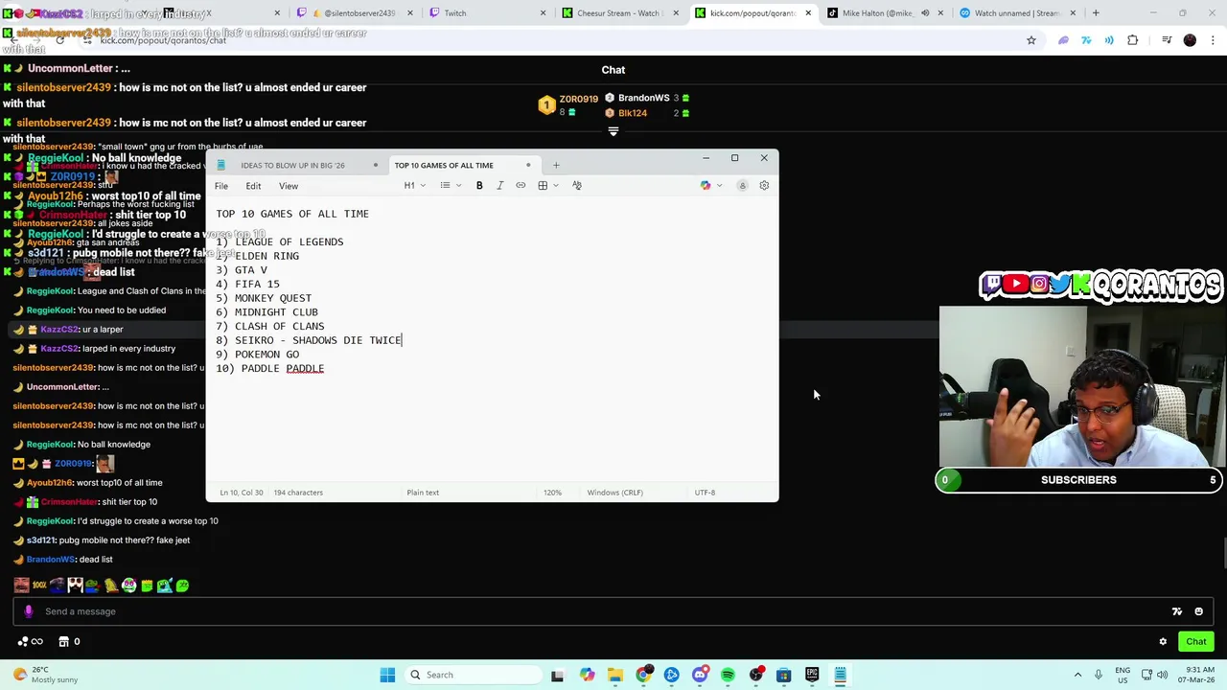
Task: Switch to IDEAS TO BLOW UP IN BIG '26 tab
Action: [x=292, y=165]
